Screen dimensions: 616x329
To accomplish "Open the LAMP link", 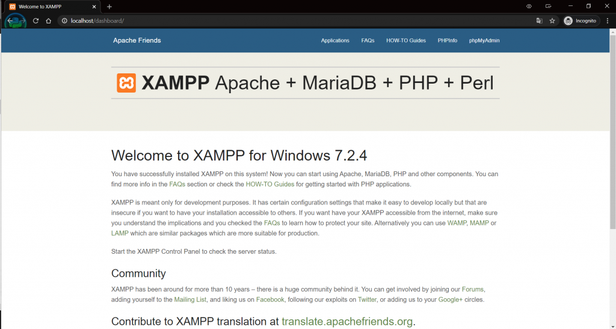I will point(120,233).
